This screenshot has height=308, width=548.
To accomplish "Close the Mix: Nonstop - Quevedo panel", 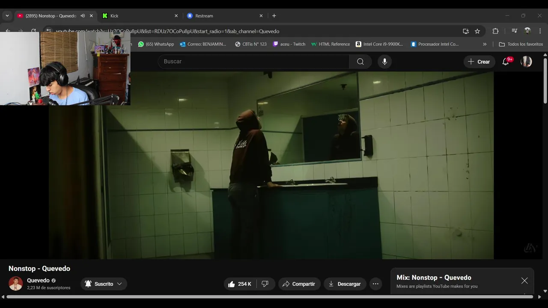I will 524,281.
